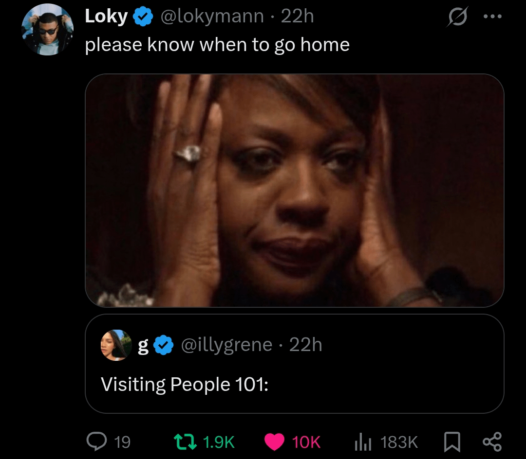Viewport: 526px width, 459px height.
Task: Click the 22h timestamp on Loky's post
Action: pos(298,17)
